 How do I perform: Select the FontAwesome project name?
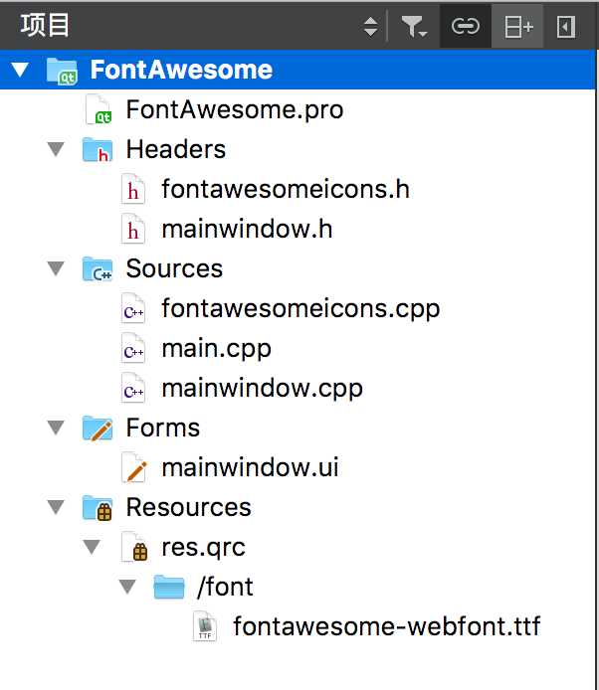click(181, 70)
